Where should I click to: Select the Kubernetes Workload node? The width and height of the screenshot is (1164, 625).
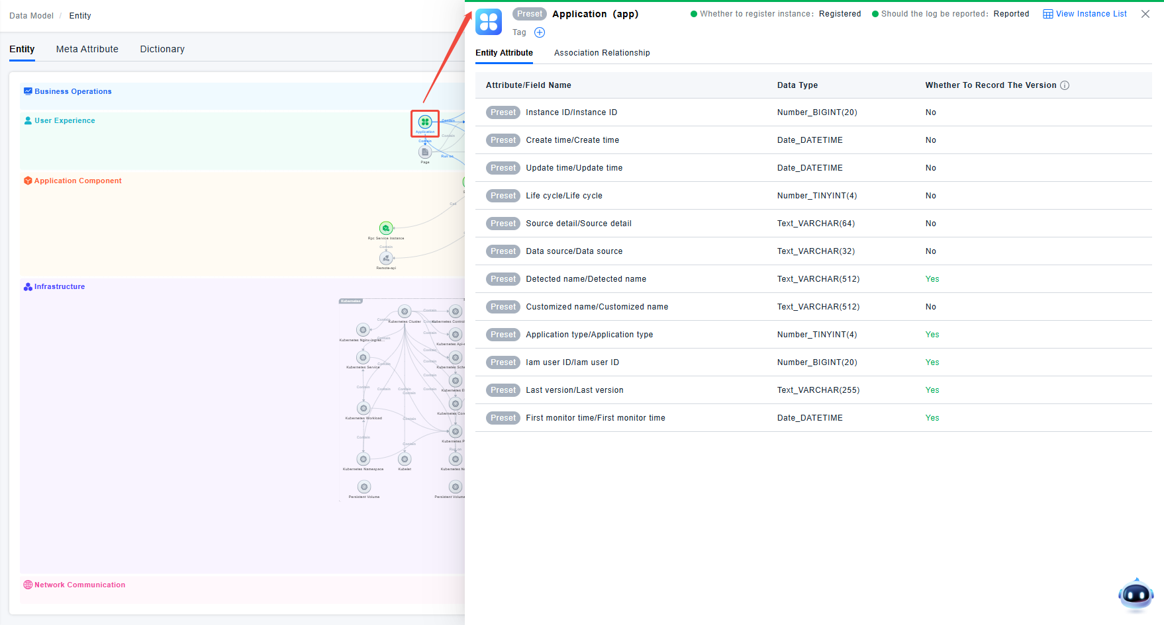tap(364, 409)
